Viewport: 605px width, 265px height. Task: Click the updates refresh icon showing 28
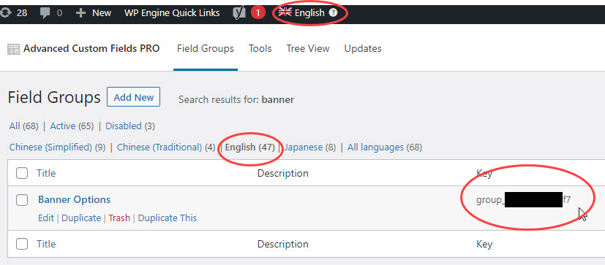coord(5,13)
